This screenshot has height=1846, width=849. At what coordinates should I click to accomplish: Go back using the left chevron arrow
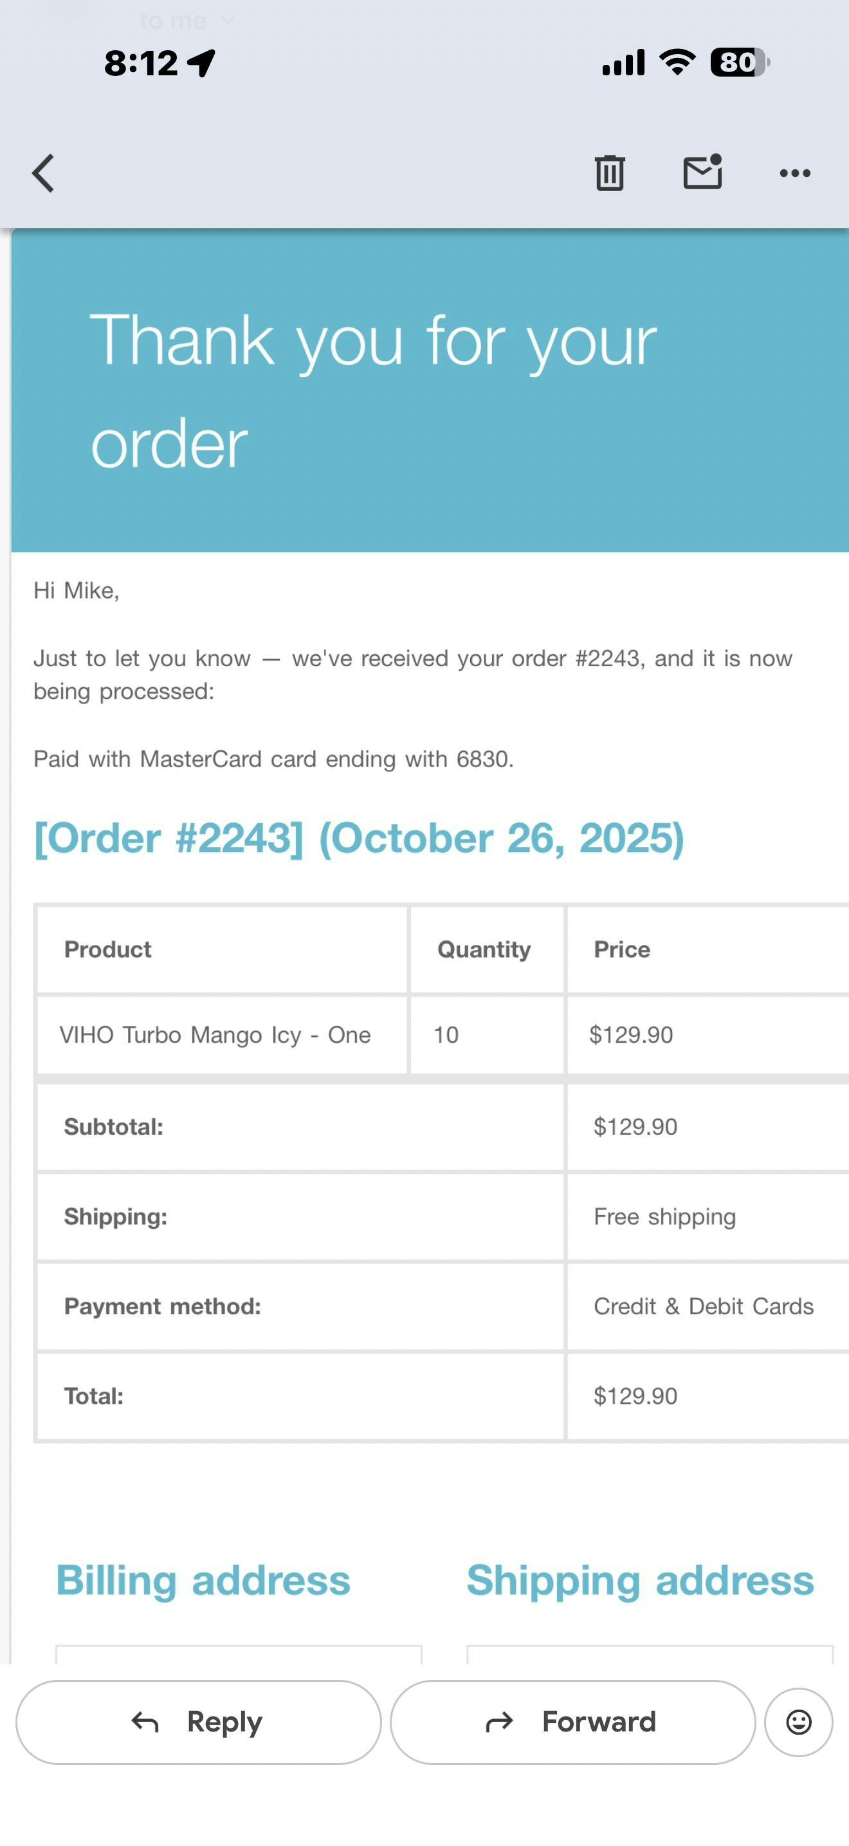pos(44,173)
